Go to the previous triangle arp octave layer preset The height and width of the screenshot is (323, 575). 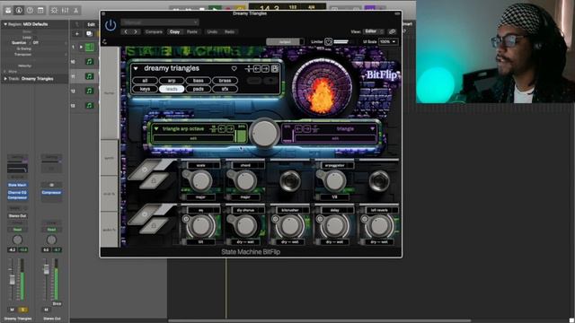222,128
